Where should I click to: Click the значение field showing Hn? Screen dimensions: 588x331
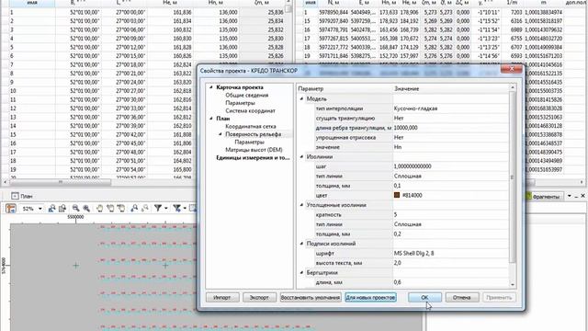450,147
